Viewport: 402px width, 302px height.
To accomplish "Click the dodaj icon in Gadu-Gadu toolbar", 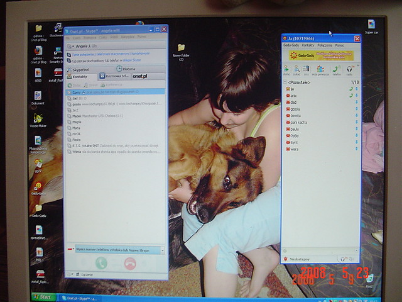I will tap(286, 70).
